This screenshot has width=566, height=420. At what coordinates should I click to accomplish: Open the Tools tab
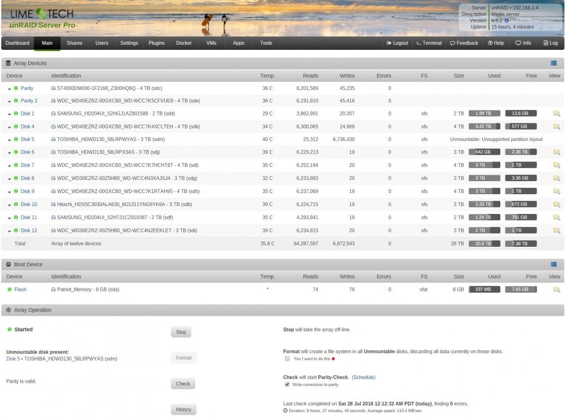tap(266, 43)
